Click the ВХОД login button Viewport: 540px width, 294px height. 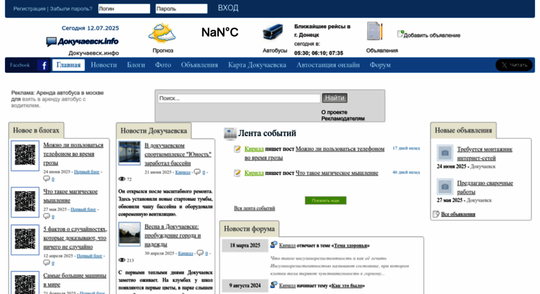[x=228, y=8]
